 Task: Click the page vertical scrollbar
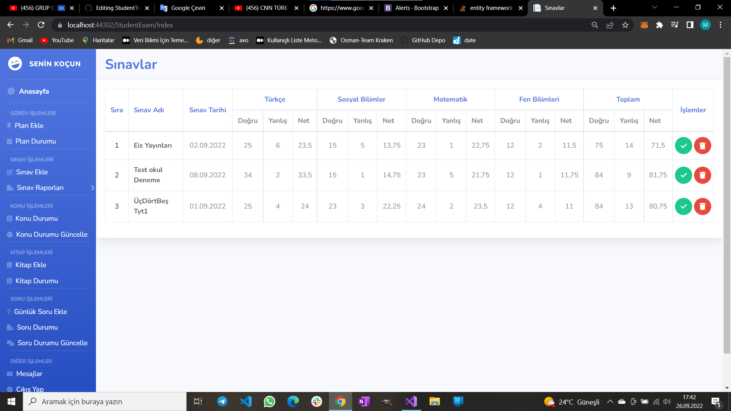tap(727, 205)
